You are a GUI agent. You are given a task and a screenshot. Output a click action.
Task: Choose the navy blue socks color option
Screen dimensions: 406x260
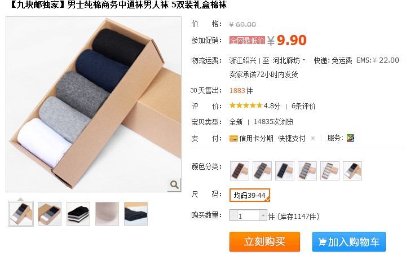[x=285, y=171]
